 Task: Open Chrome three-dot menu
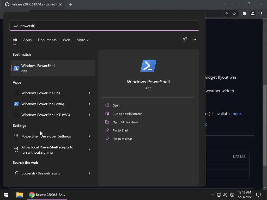pyautogui.click(x=261, y=14)
